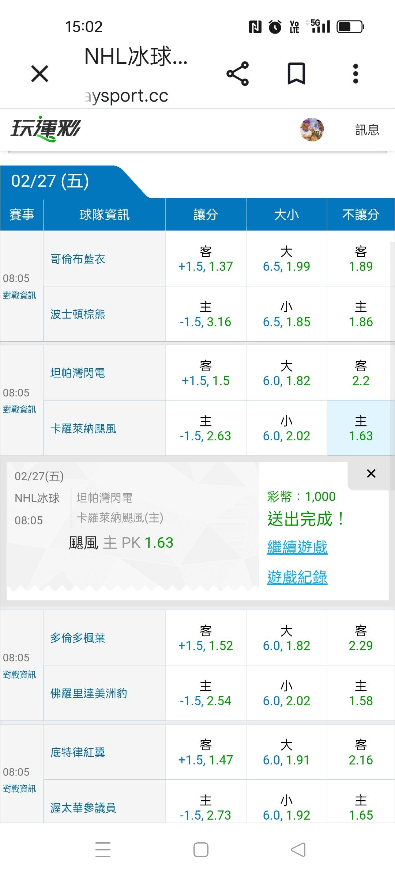Dismiss the bet slip confirmation panel

pos(371,474)
